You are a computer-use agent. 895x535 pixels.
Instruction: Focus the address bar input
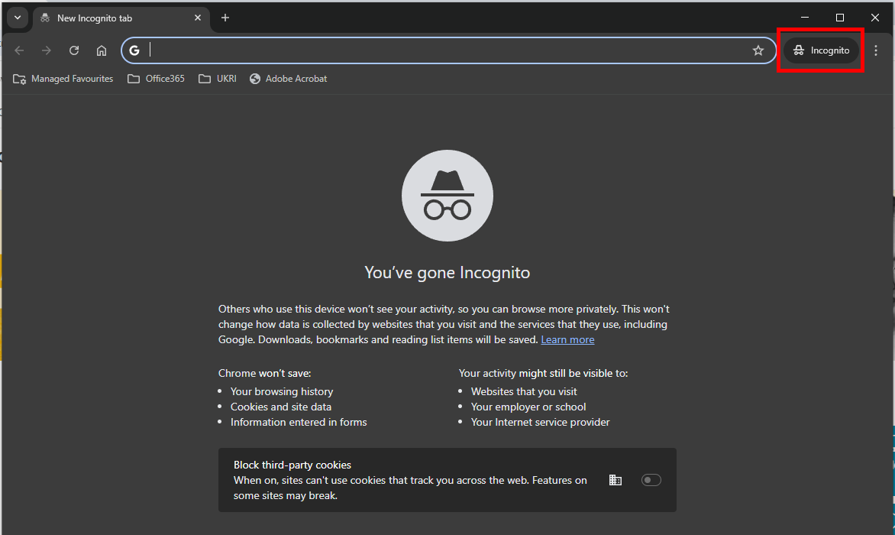coord(448,50)
